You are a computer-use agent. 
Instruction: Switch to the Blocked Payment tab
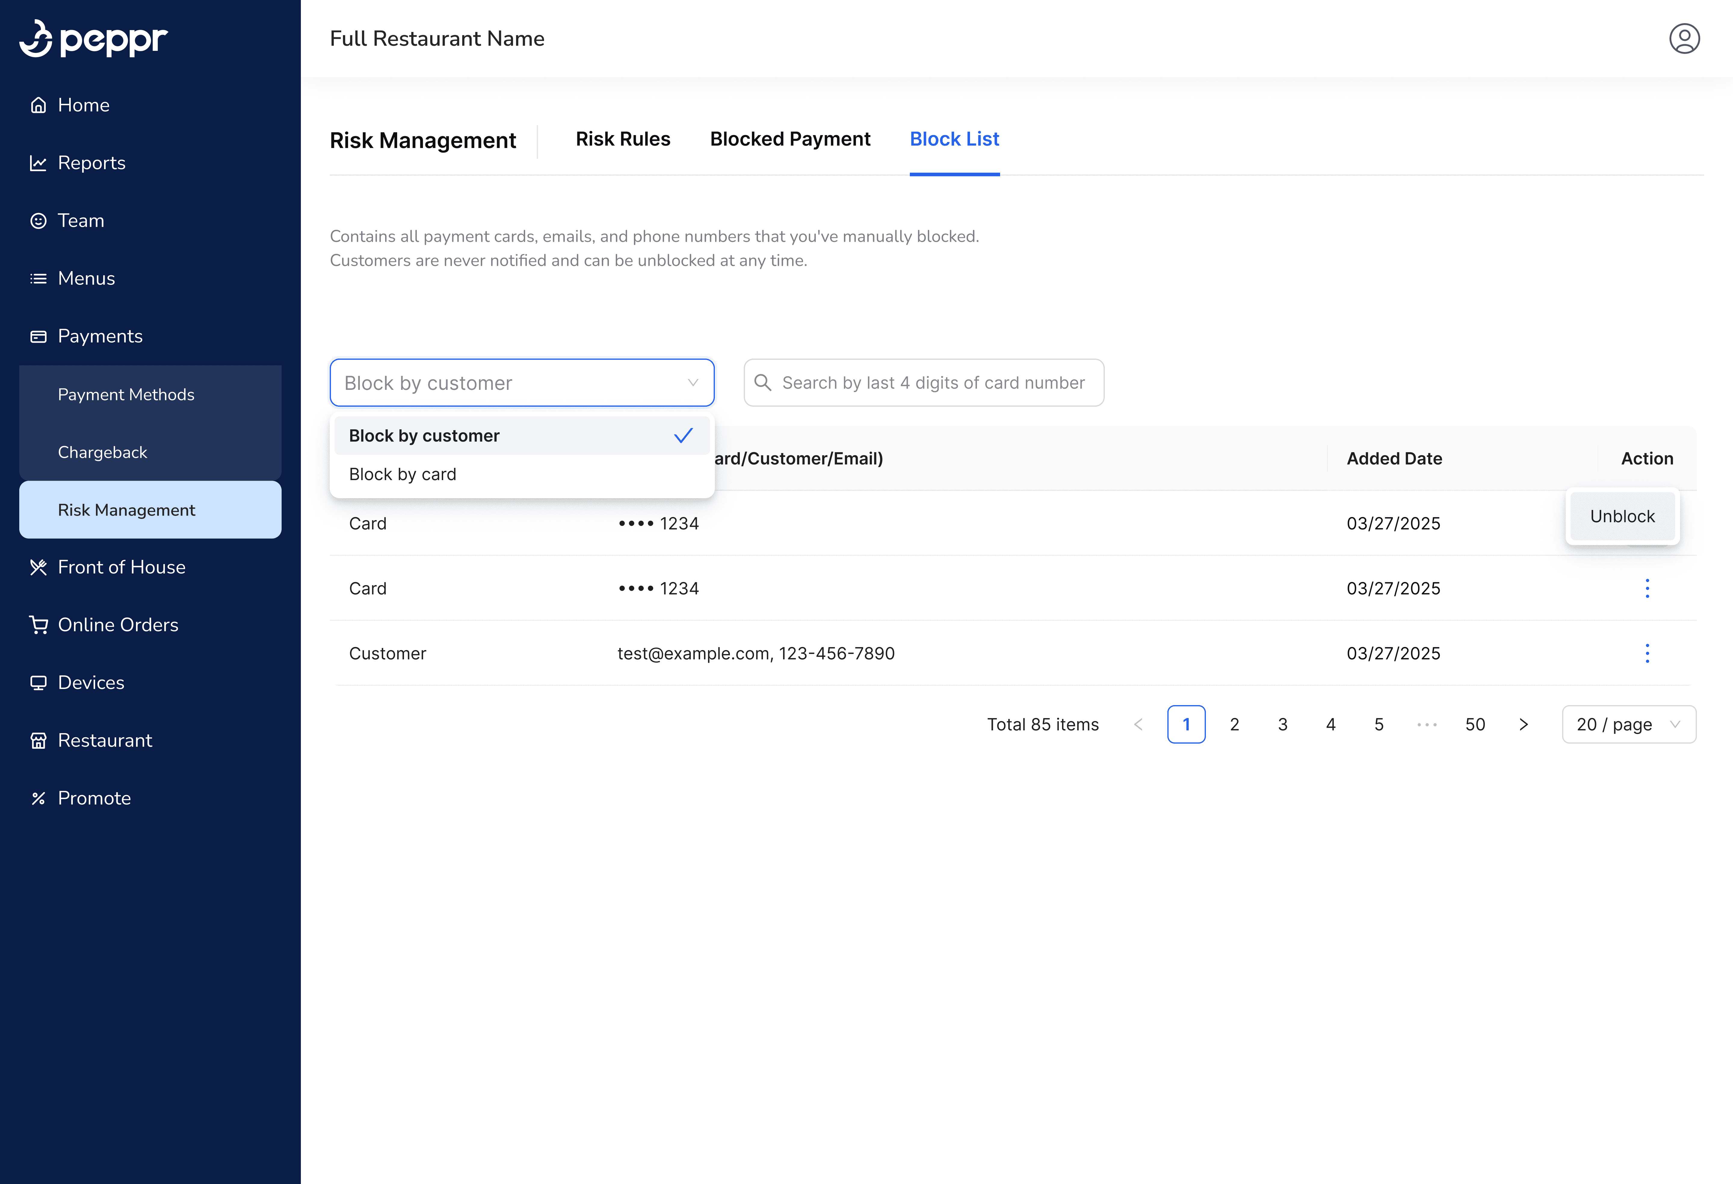[790, 139]
